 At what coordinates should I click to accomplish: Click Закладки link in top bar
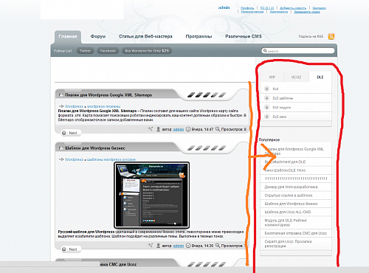[320, 8]
